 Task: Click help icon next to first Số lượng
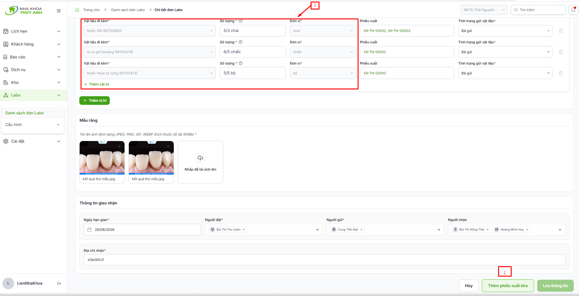[x=241, y=21]
